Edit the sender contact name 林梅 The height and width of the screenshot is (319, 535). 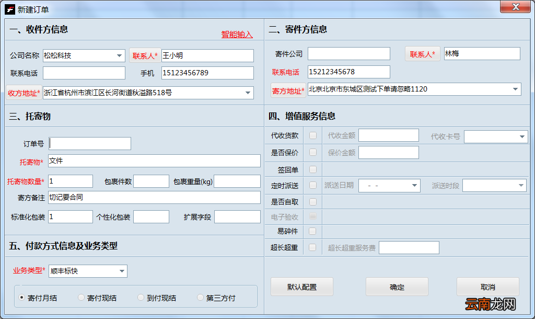482,54
